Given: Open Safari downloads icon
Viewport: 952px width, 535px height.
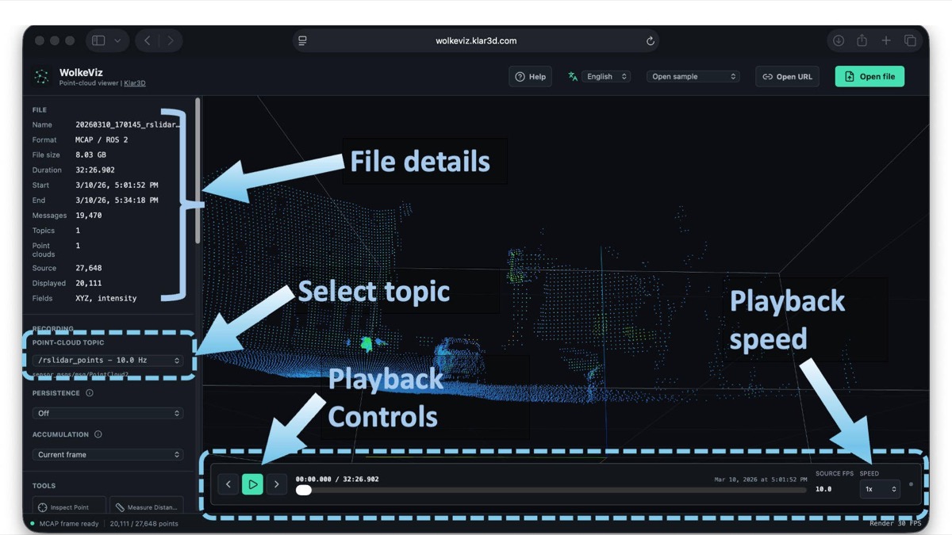Looking at the screenshot, I should point(838,40).
